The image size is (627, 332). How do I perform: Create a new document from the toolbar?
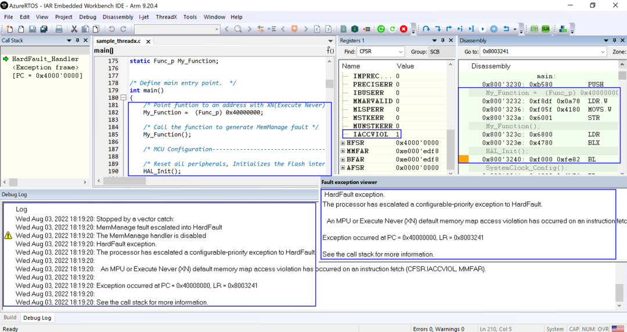(x=10, y=29)
